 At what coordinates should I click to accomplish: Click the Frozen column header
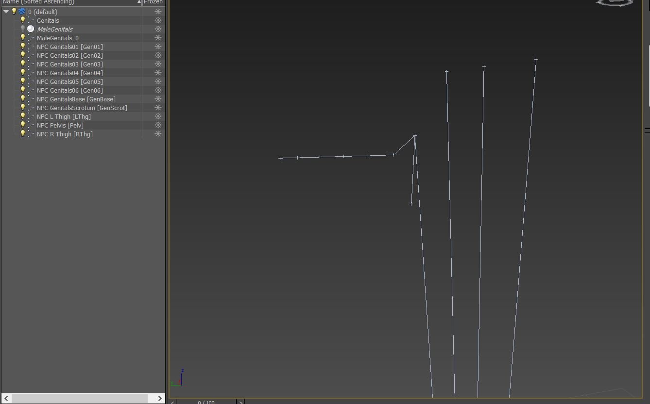153,2
